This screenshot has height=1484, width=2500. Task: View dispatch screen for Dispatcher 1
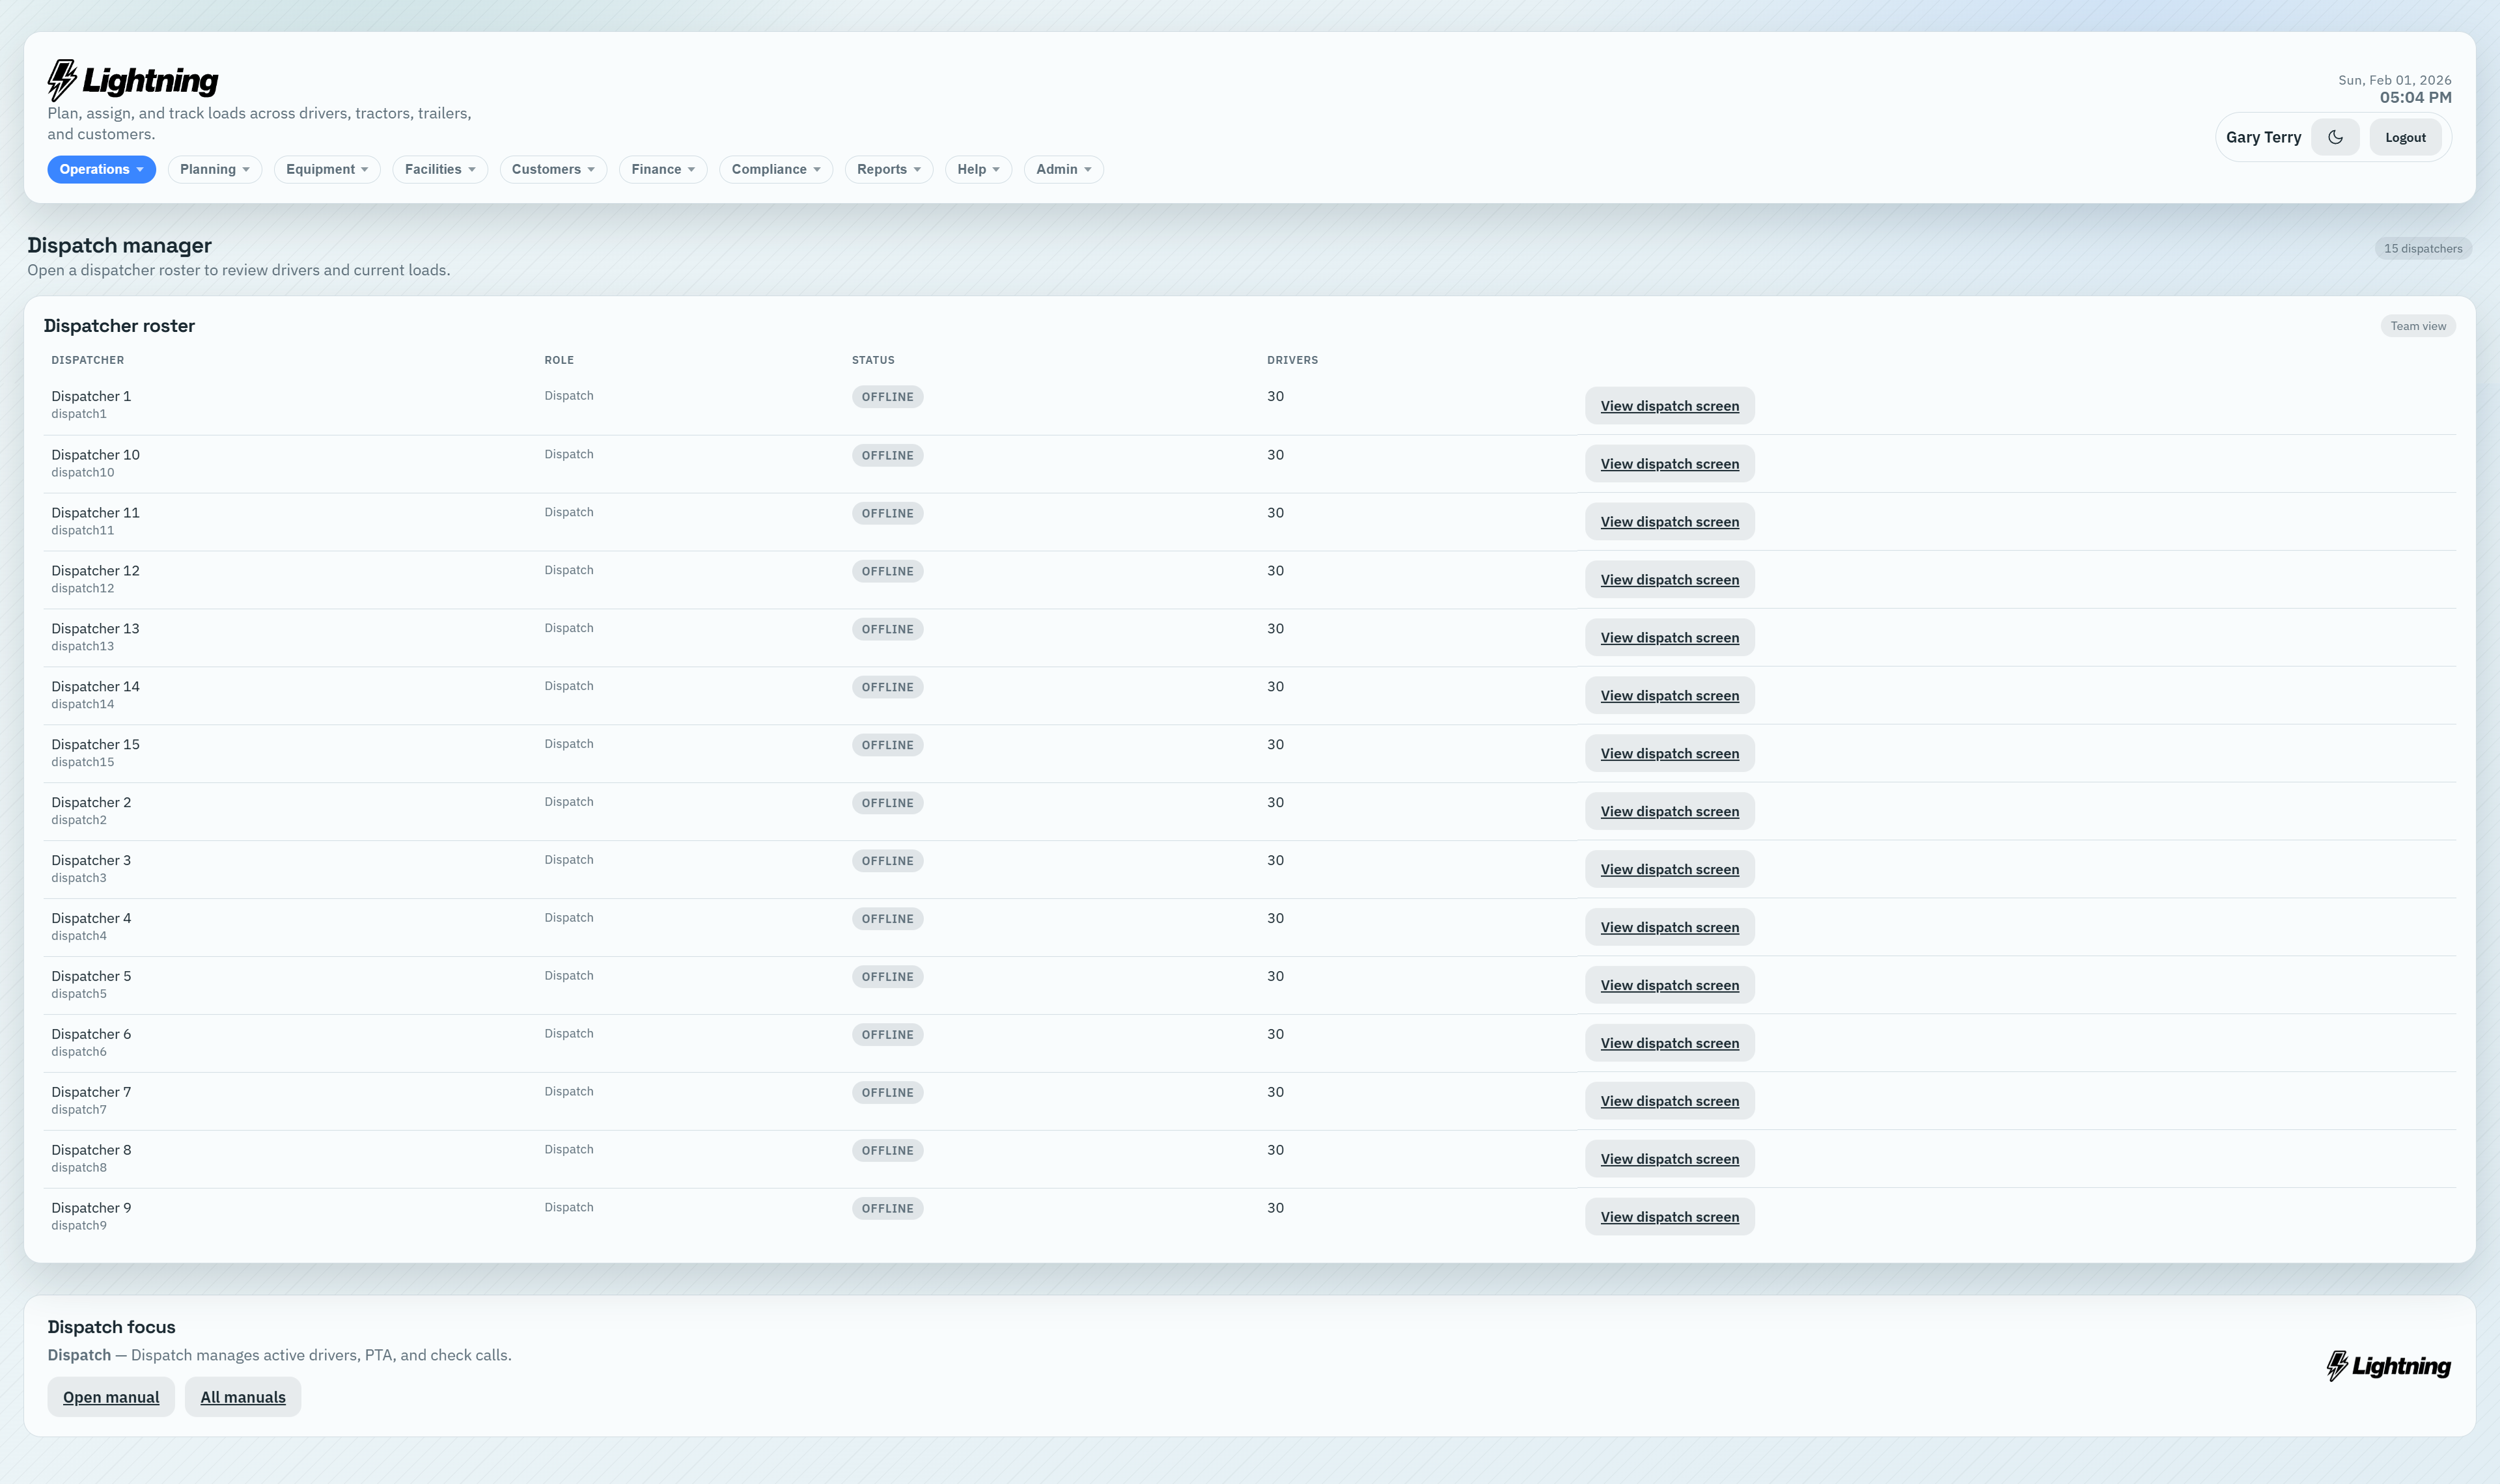[1669, 405]
